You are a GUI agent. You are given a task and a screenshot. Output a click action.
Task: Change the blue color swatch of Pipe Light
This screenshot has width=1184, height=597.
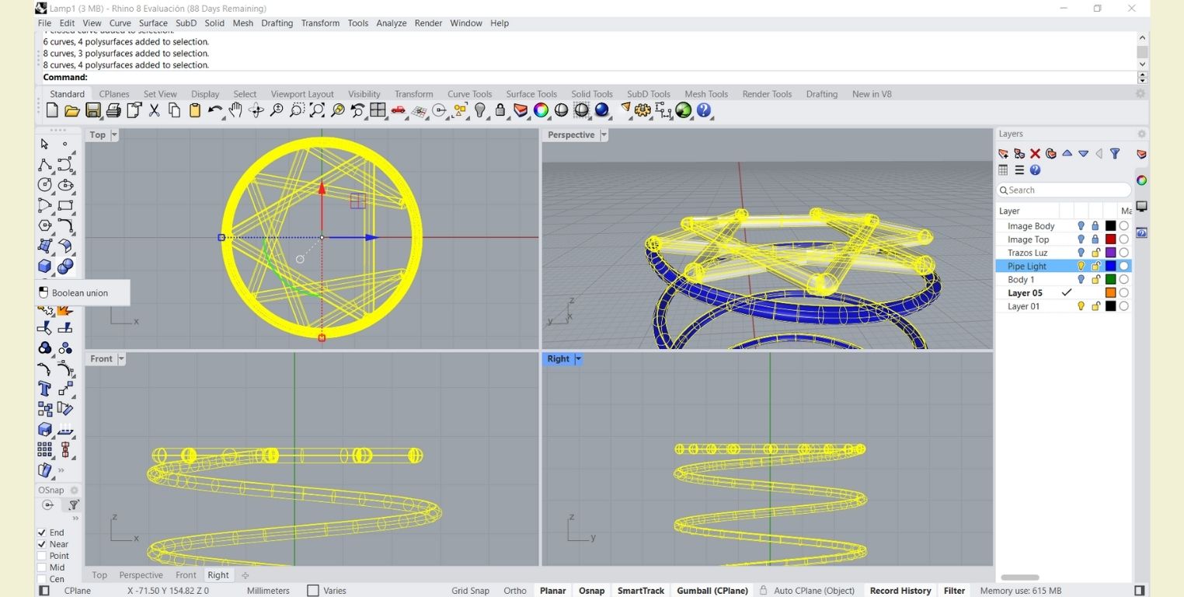tap(1110, 266)
